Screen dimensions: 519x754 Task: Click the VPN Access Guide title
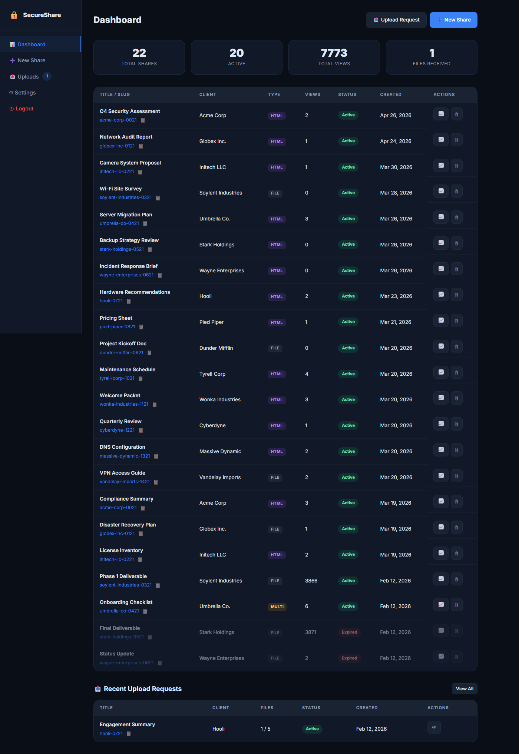[x=122, y=473]
